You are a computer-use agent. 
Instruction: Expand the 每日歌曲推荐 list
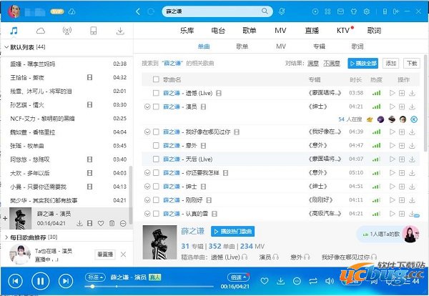6,237
